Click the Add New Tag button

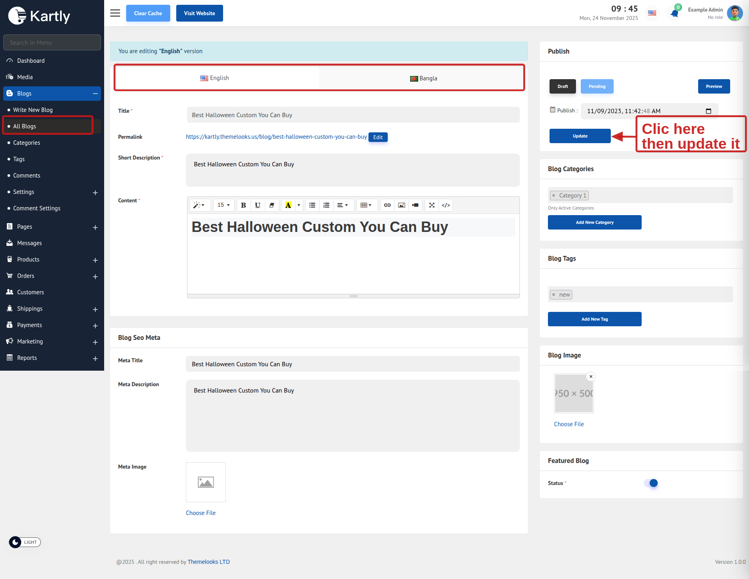(x=594, y=319)
